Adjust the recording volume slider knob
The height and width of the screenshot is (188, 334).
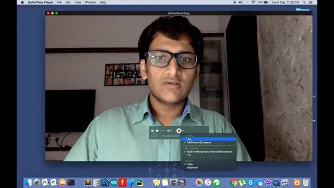(x=157, y=131)
